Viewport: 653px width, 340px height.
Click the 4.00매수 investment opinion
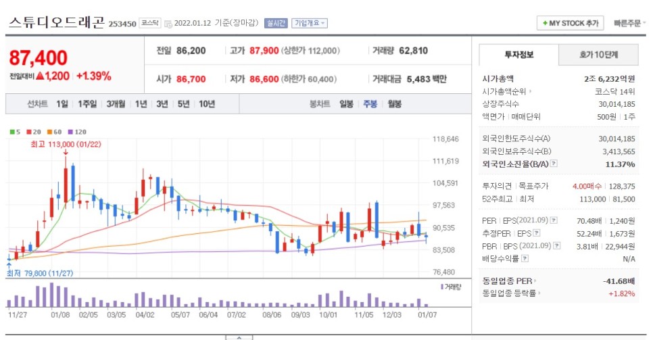[587, 187]
